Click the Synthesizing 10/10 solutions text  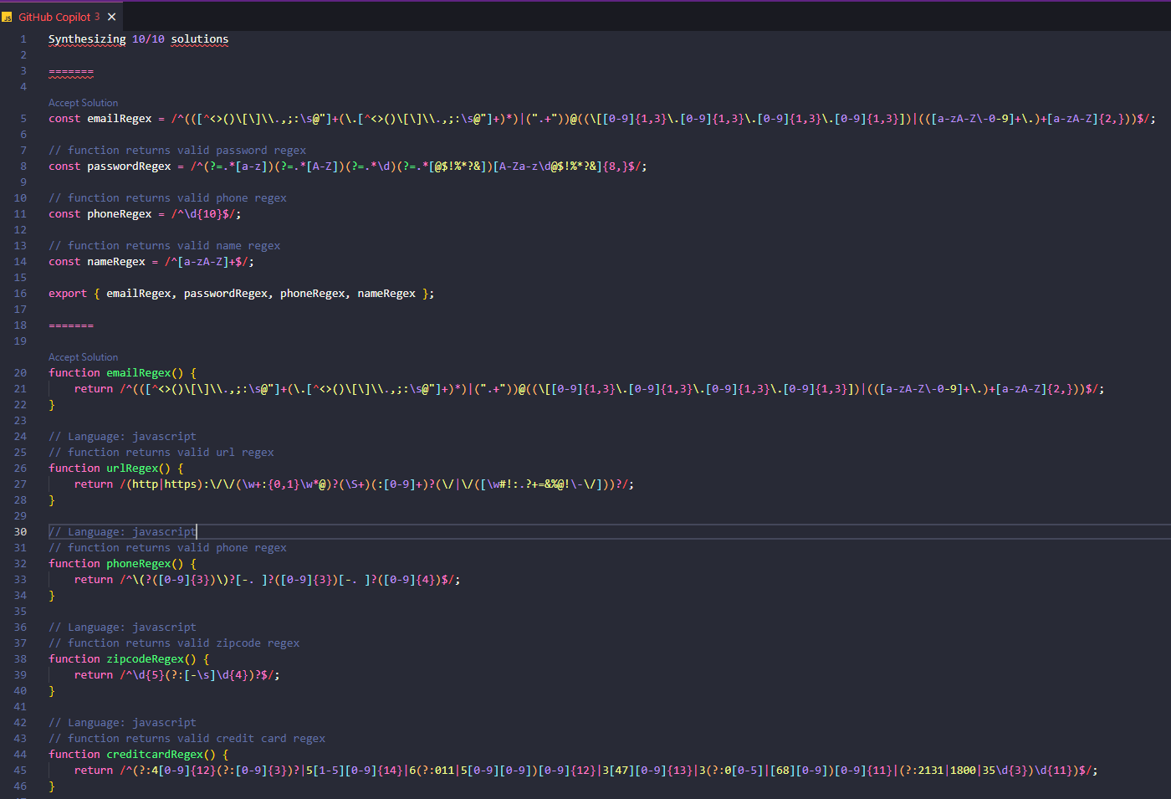138,39
